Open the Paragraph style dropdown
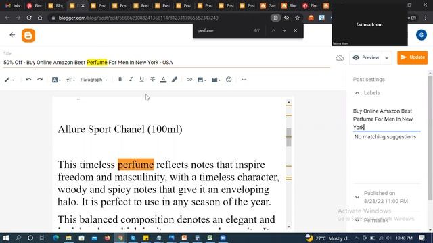 (x=93, y=80)
